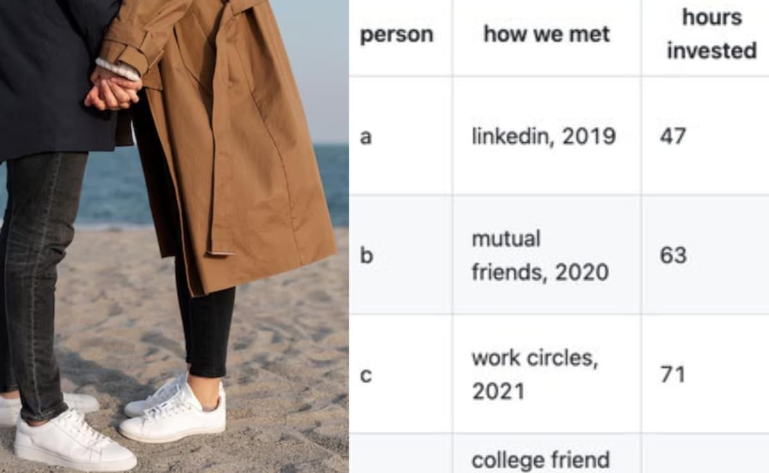Select the hours value 47
Image resolution: width=769 pixels, height=473 pixels.
pyautogui.click(x=673, y=136)
